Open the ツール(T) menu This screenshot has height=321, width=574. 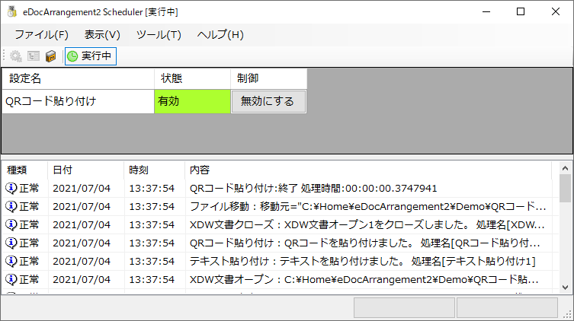(x=159, y=35)
